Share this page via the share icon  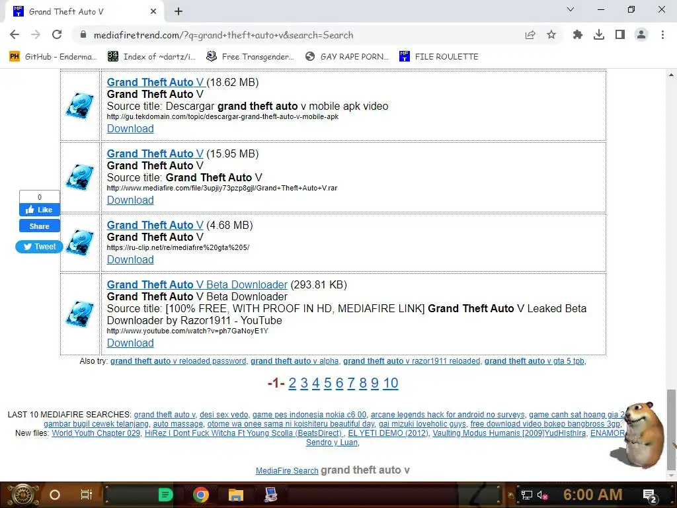click(x=530, y=35)
